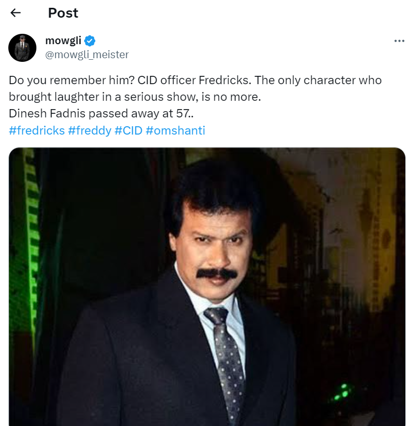Click the Post page heading

point(63,13)
